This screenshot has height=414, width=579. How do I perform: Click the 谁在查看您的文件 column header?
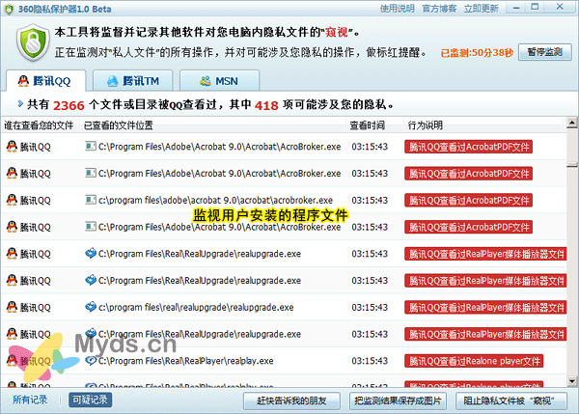[x=39, y=125]
